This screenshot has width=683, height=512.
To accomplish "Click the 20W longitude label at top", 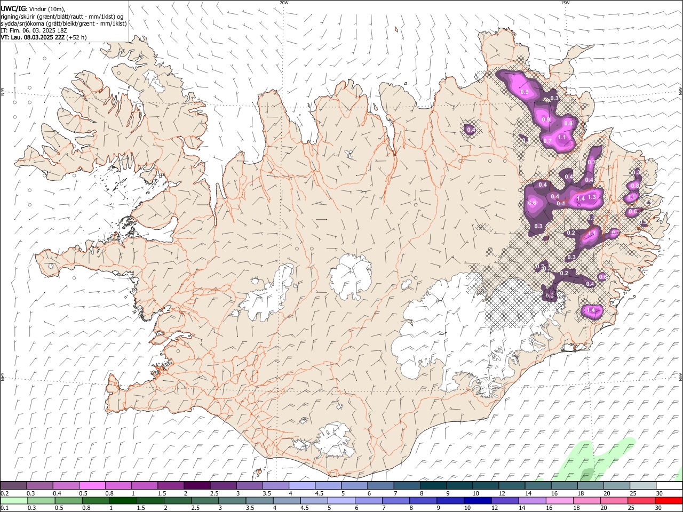I will (284, 3).
